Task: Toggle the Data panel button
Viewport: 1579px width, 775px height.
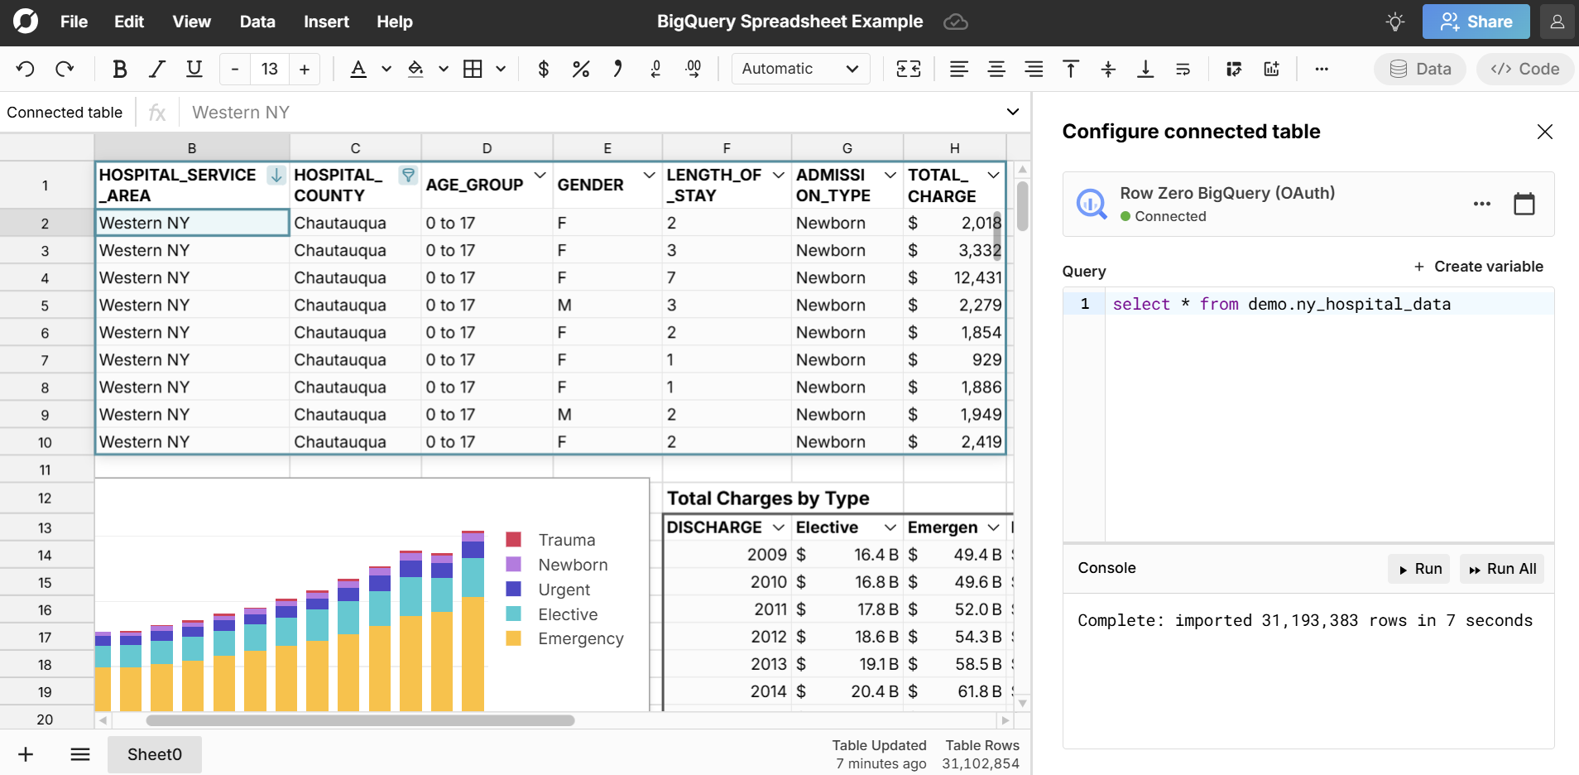Action: click(1419, 69)
